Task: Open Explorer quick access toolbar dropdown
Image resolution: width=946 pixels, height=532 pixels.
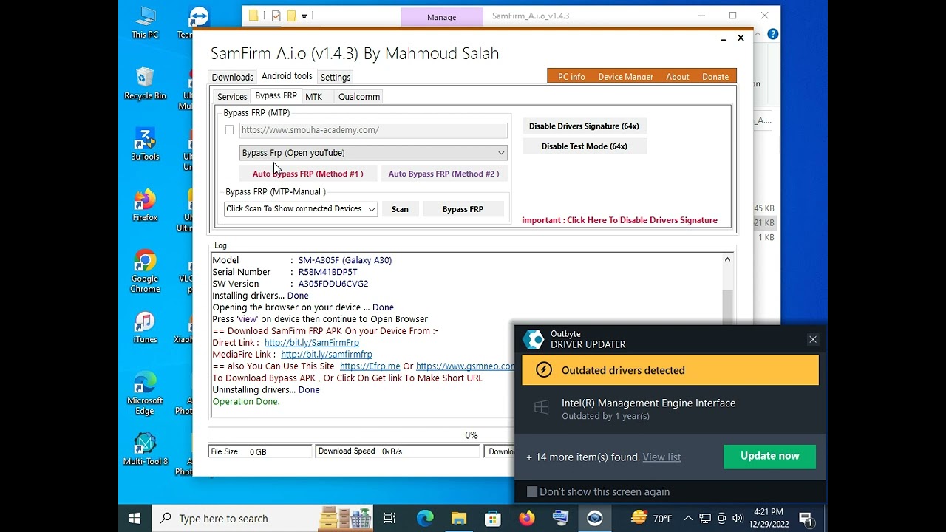Action: click(x=304, y=16)
